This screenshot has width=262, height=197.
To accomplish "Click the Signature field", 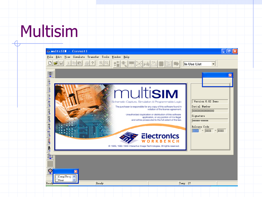I will click(x=210, y=121).
